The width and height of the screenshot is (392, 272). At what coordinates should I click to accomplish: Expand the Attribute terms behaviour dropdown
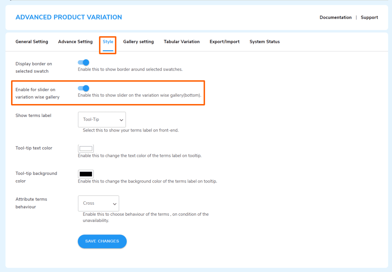point(98,203)
